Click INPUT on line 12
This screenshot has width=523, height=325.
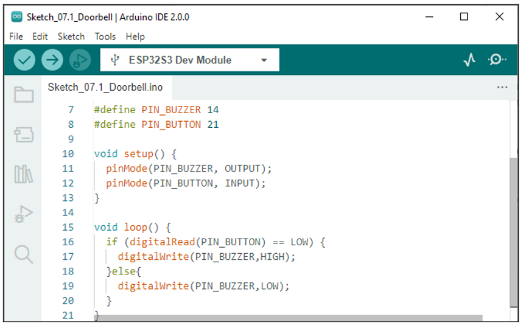[x=239, y=183]
